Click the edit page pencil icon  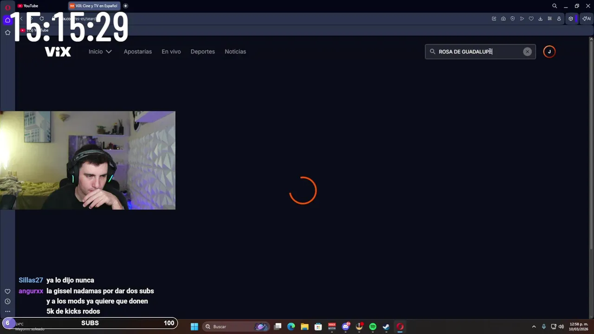494,19
